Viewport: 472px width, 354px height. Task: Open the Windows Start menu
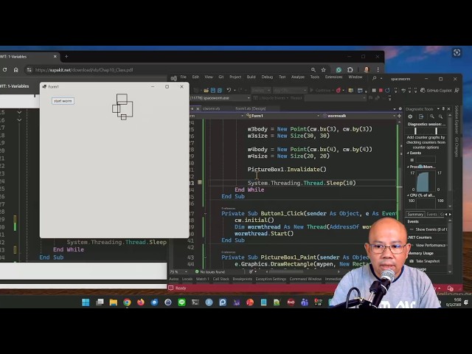coord(86,302)
